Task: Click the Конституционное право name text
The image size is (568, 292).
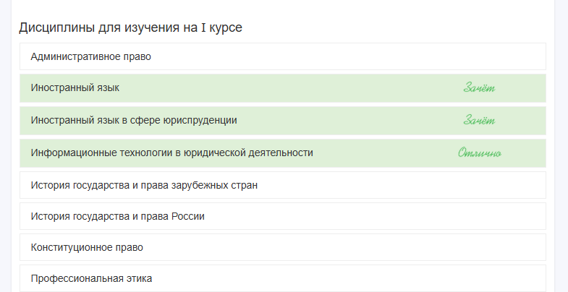Action: [87, 247]
